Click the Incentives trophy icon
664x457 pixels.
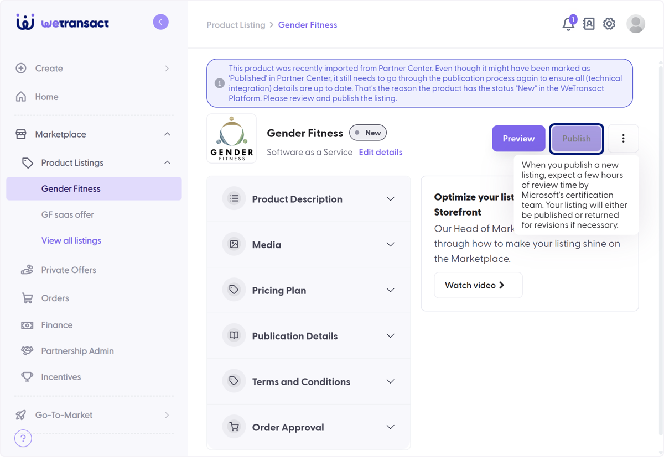click(x=27, y=377)
